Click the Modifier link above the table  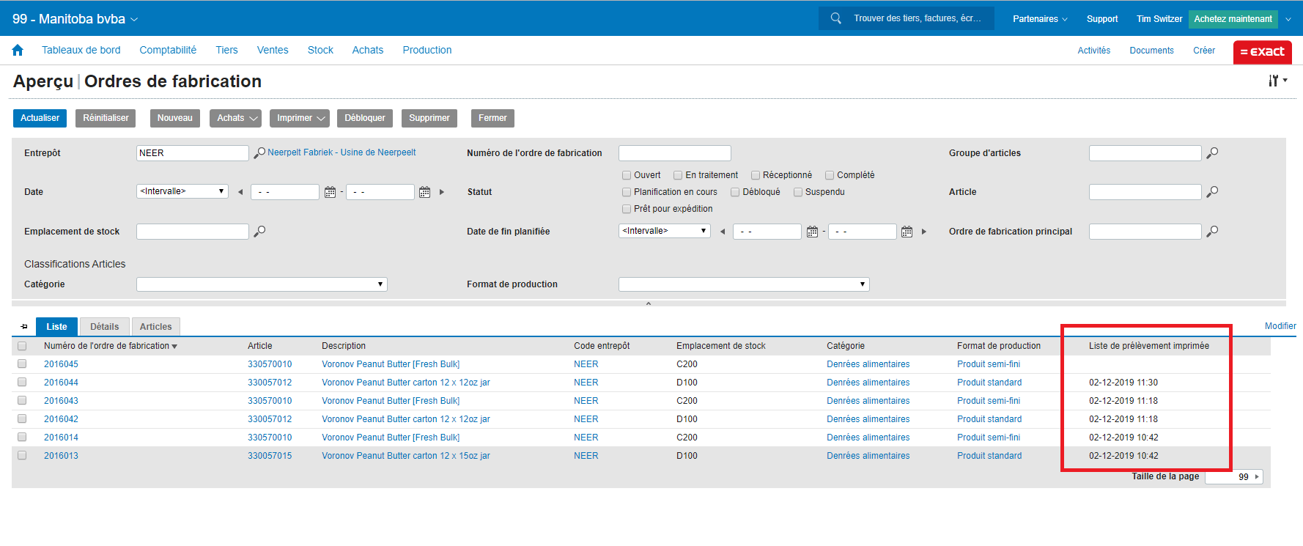coord(1280,326)
